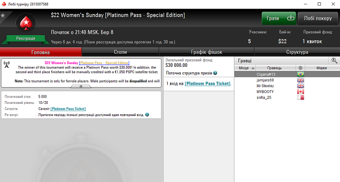Open Лобі покеру button
Screen dimensions: 340x182
[x=318, y=19]
